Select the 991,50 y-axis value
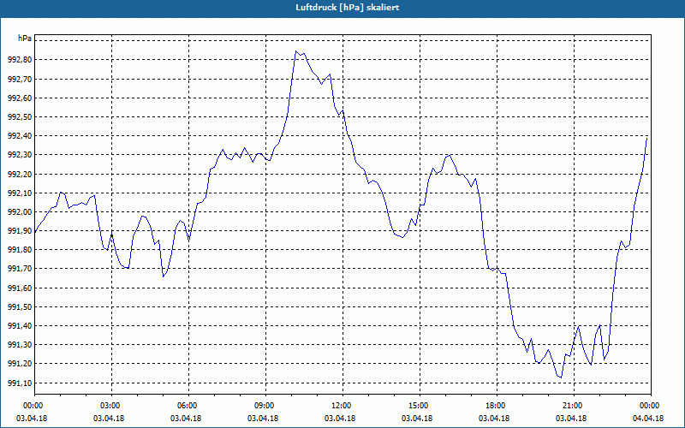685x428 pixels. click(20, 307)
